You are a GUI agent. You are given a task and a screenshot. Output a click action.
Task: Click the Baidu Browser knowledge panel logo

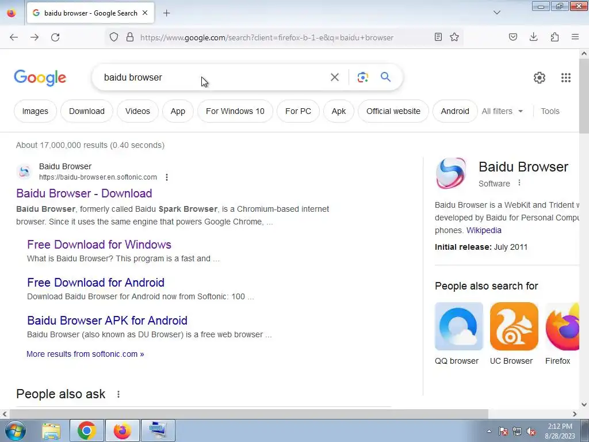pos(451,173)
